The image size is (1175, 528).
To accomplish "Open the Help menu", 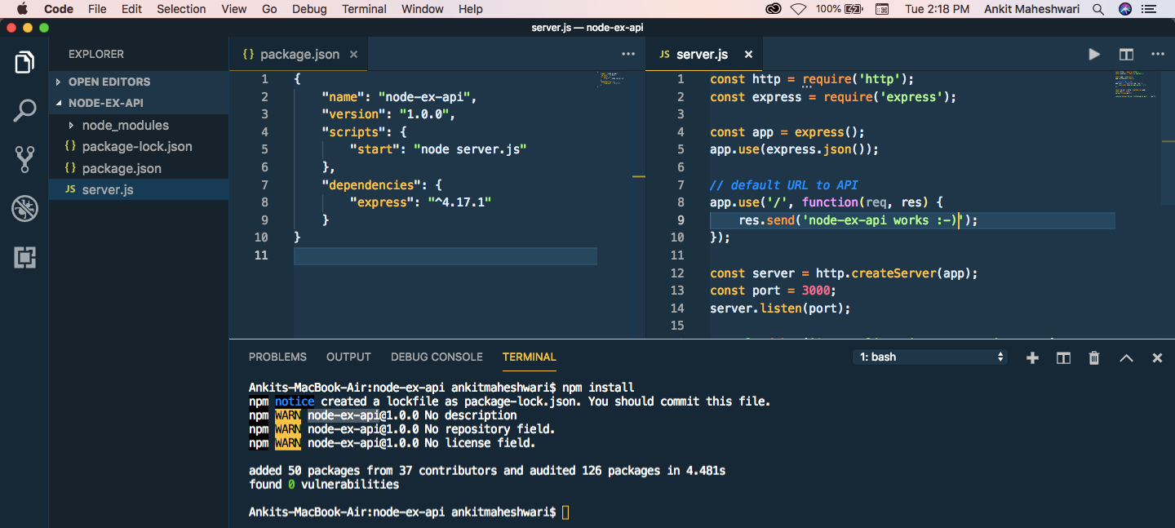I will (x=471, y=9).
